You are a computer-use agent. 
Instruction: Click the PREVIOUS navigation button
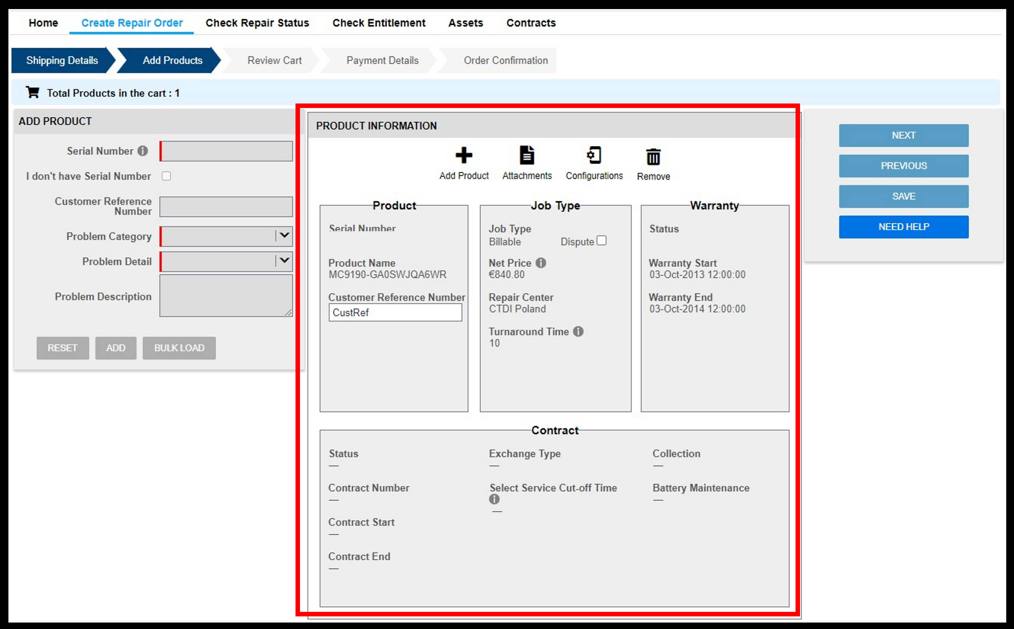(904, 166)
